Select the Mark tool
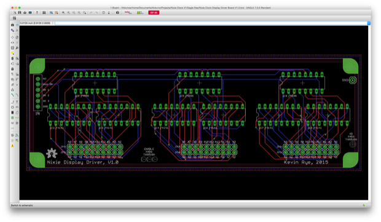This screenshot has width=381, height=222. [x=17, y=30]
